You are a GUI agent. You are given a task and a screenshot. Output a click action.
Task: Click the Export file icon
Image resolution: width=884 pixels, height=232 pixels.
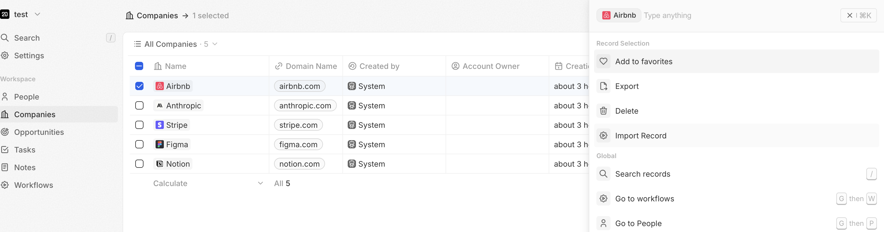click(603, 86)
